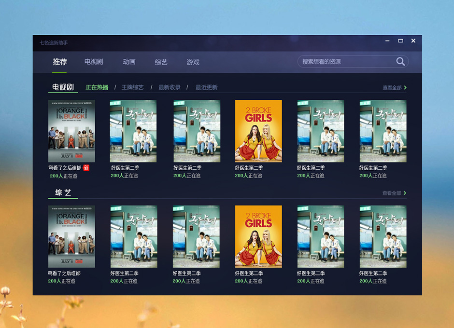
Task: Click 综 艺 section heading
Action: [63, 192]
